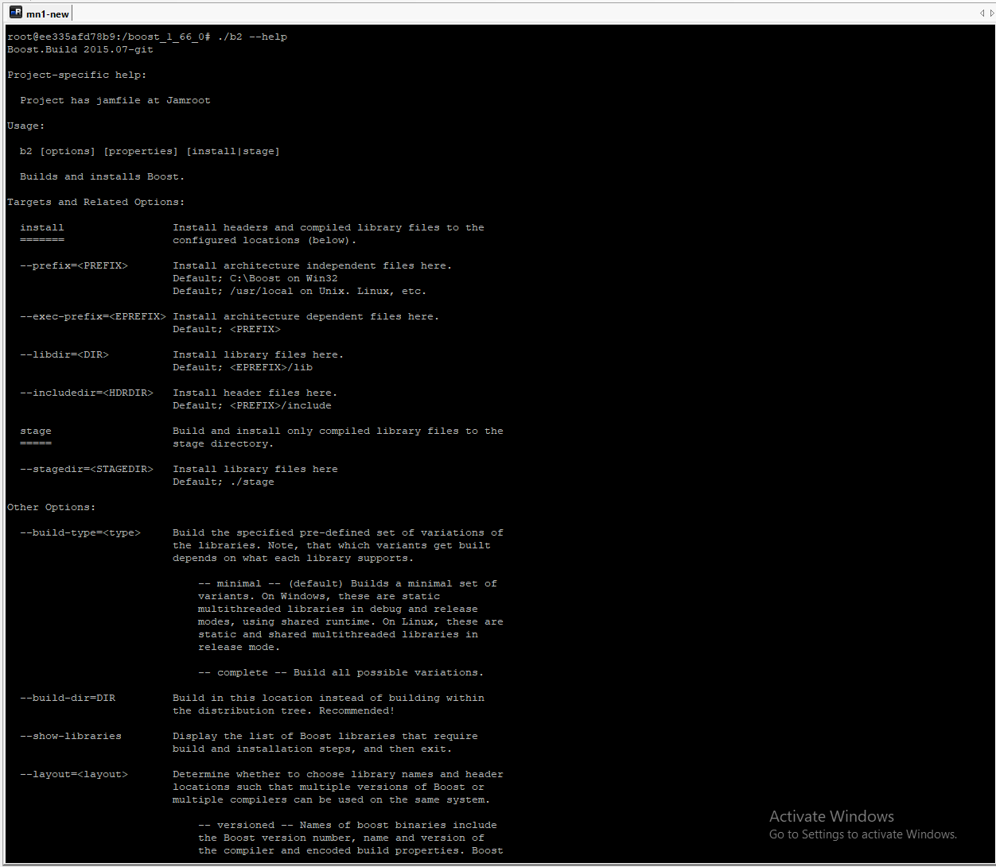
Task: Click the 'Other Options:' heading
Action: click(52, 507)
